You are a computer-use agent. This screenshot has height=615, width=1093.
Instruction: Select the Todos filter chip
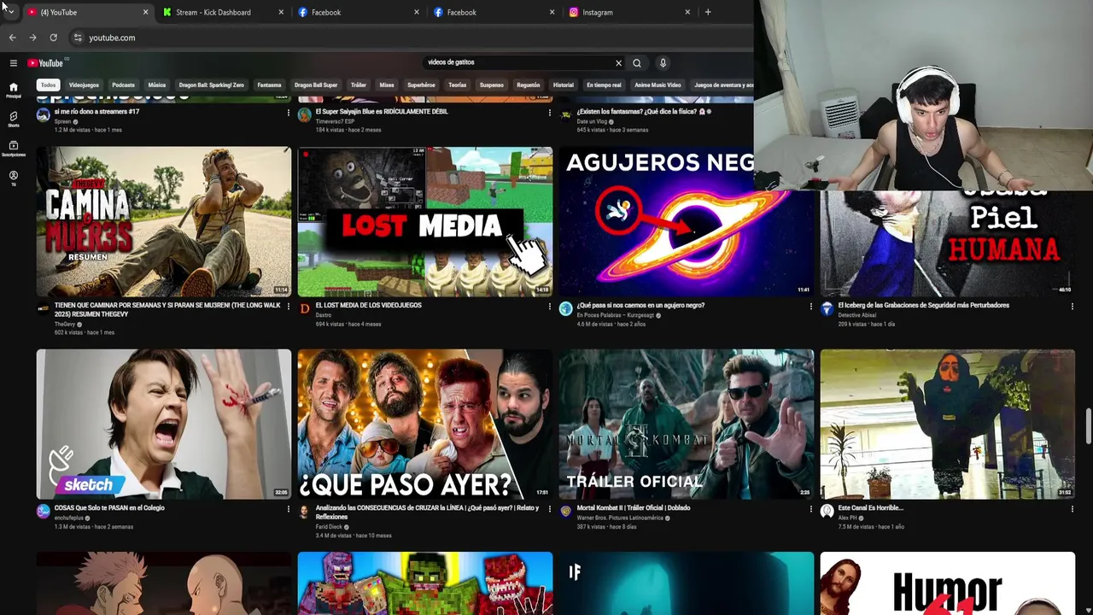[x=48, y=85]
